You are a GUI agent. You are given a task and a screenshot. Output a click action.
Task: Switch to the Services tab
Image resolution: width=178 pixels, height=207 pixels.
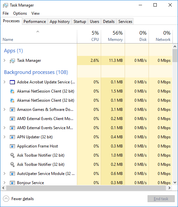click(125, 22)
